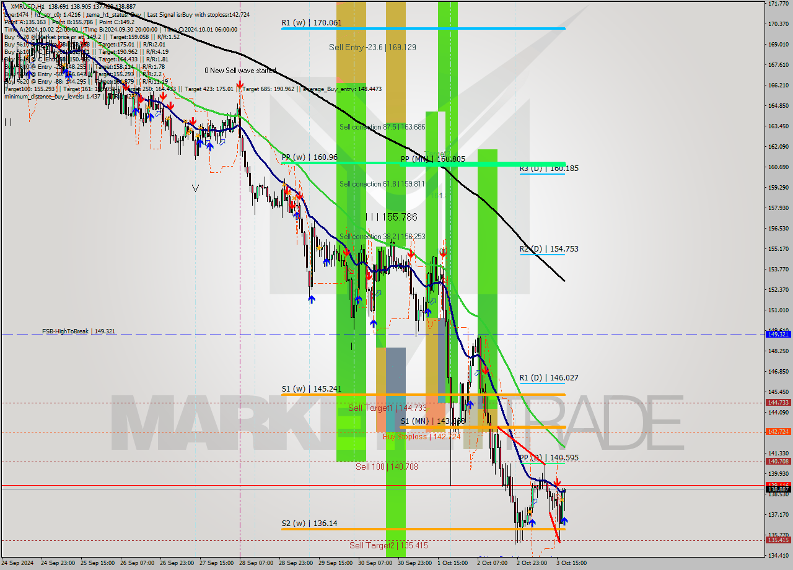
Task: Click the 'Buy Stoploss | 142.724' label
Action: coord(421,437)
